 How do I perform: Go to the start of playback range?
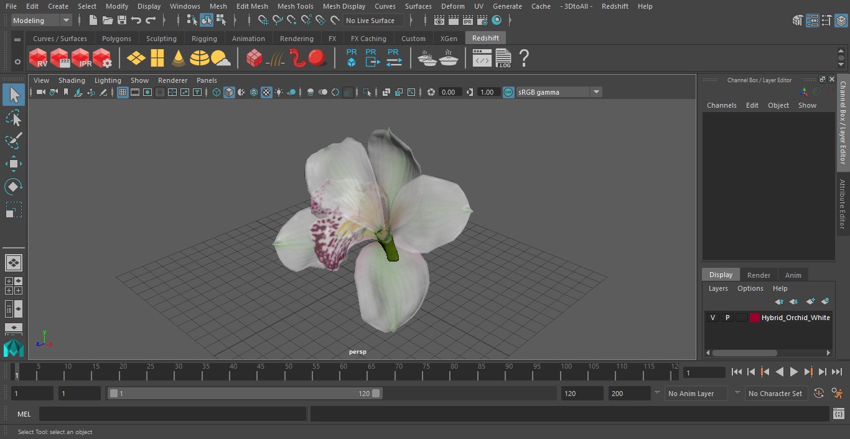coord(737,372)
